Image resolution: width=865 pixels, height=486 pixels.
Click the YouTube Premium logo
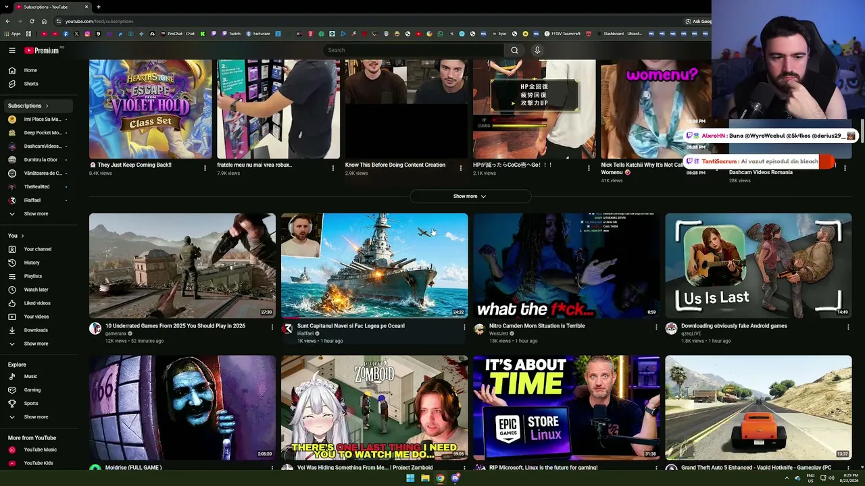42,50
